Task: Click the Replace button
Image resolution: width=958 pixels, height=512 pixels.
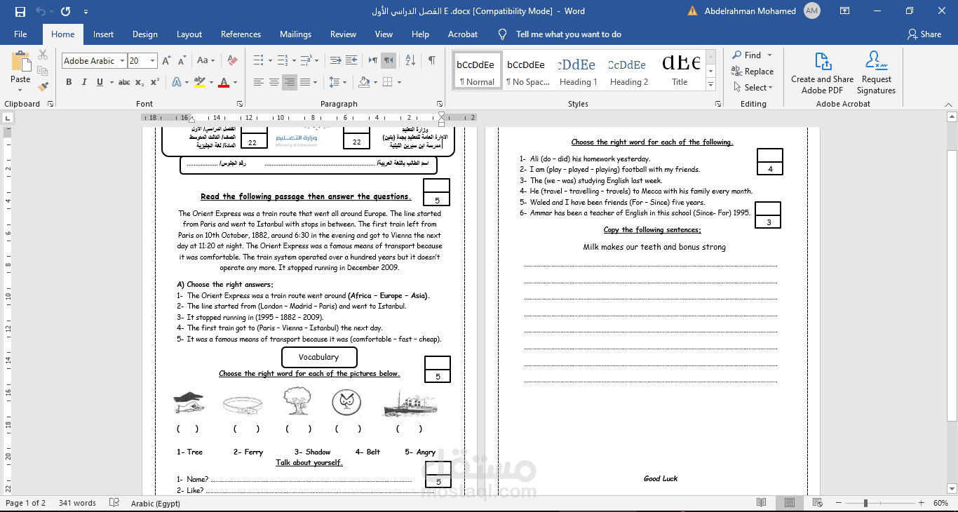Action: (x=753, y=72)
